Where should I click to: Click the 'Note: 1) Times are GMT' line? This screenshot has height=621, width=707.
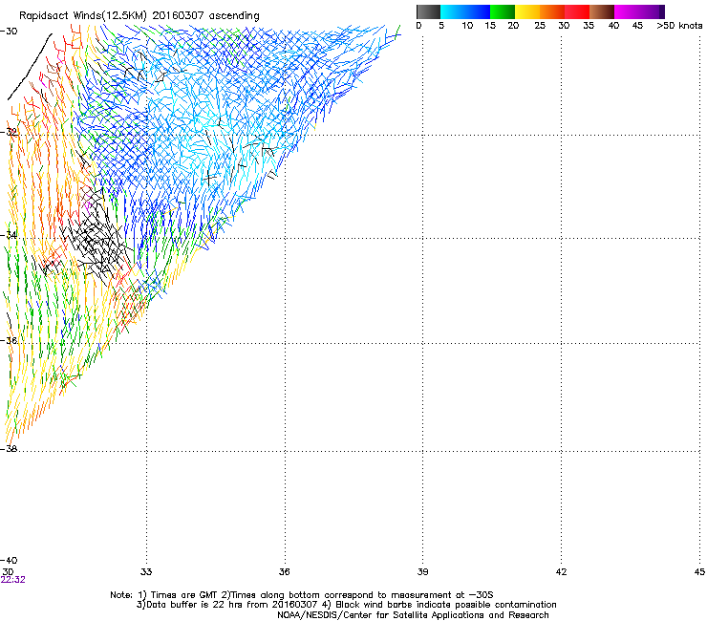point(302,595)
